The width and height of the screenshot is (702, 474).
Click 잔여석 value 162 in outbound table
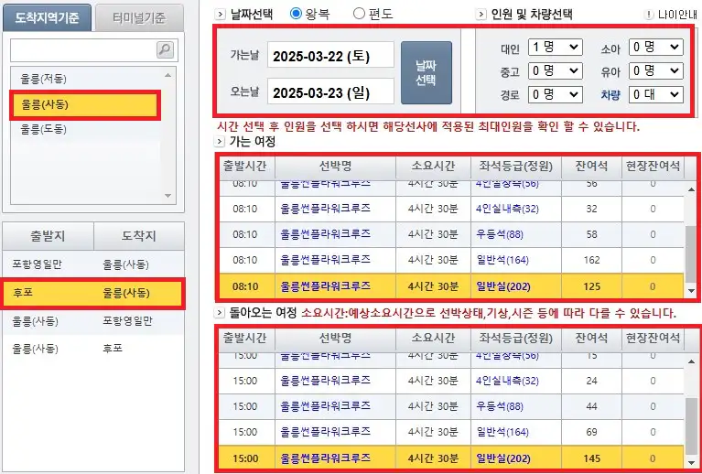pos(591,260)
